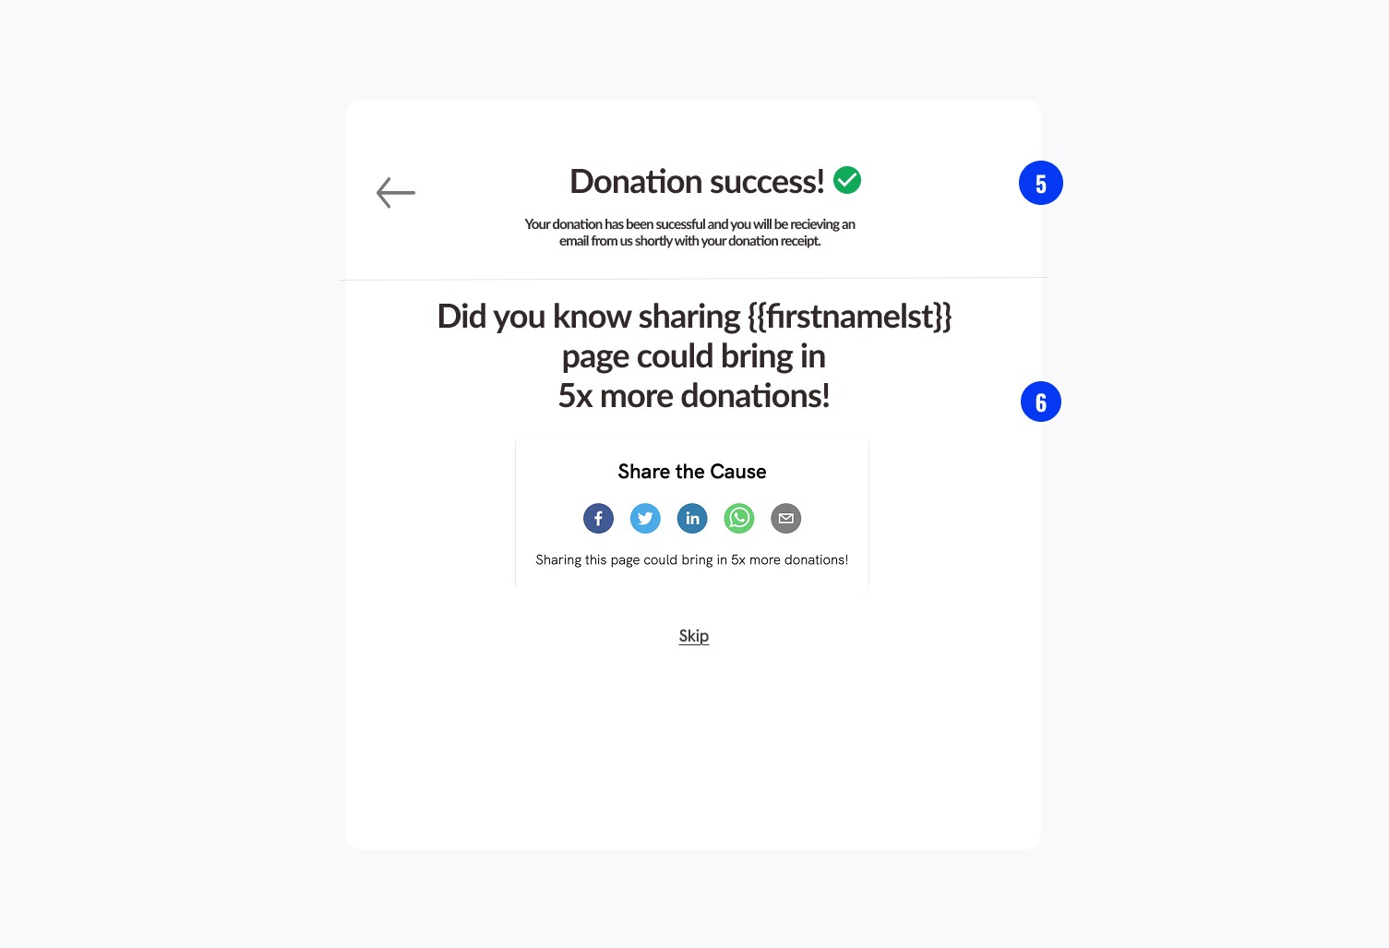
Task: Skip the sharing step
Action: (x=694, y=636)
